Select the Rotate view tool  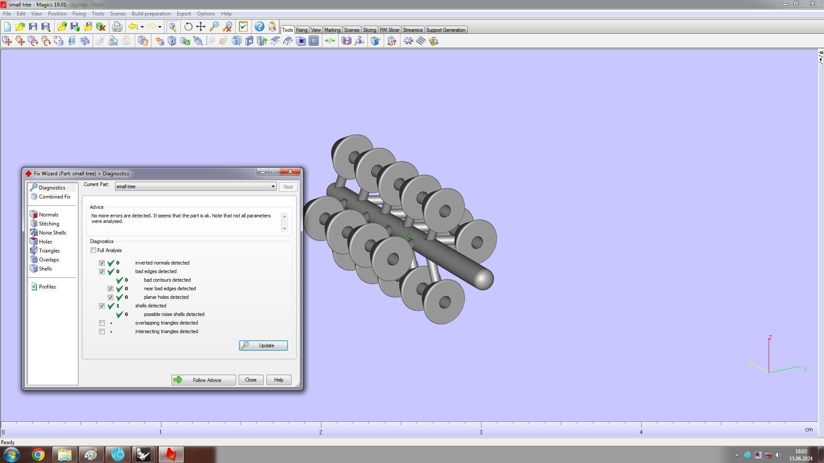[188, 27]
